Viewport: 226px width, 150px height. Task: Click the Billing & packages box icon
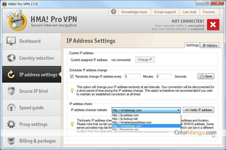(11, 141)
